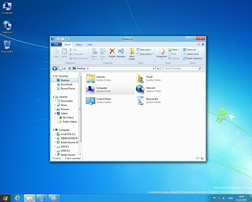
Task: Launch Internet Explorer from the taskbar
Action: click(x=17, y=198)
